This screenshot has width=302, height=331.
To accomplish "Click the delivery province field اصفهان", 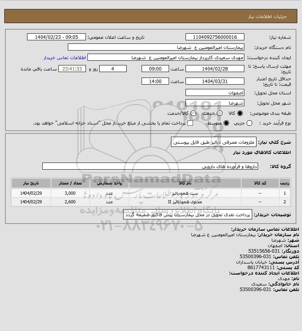I will 215,93.
